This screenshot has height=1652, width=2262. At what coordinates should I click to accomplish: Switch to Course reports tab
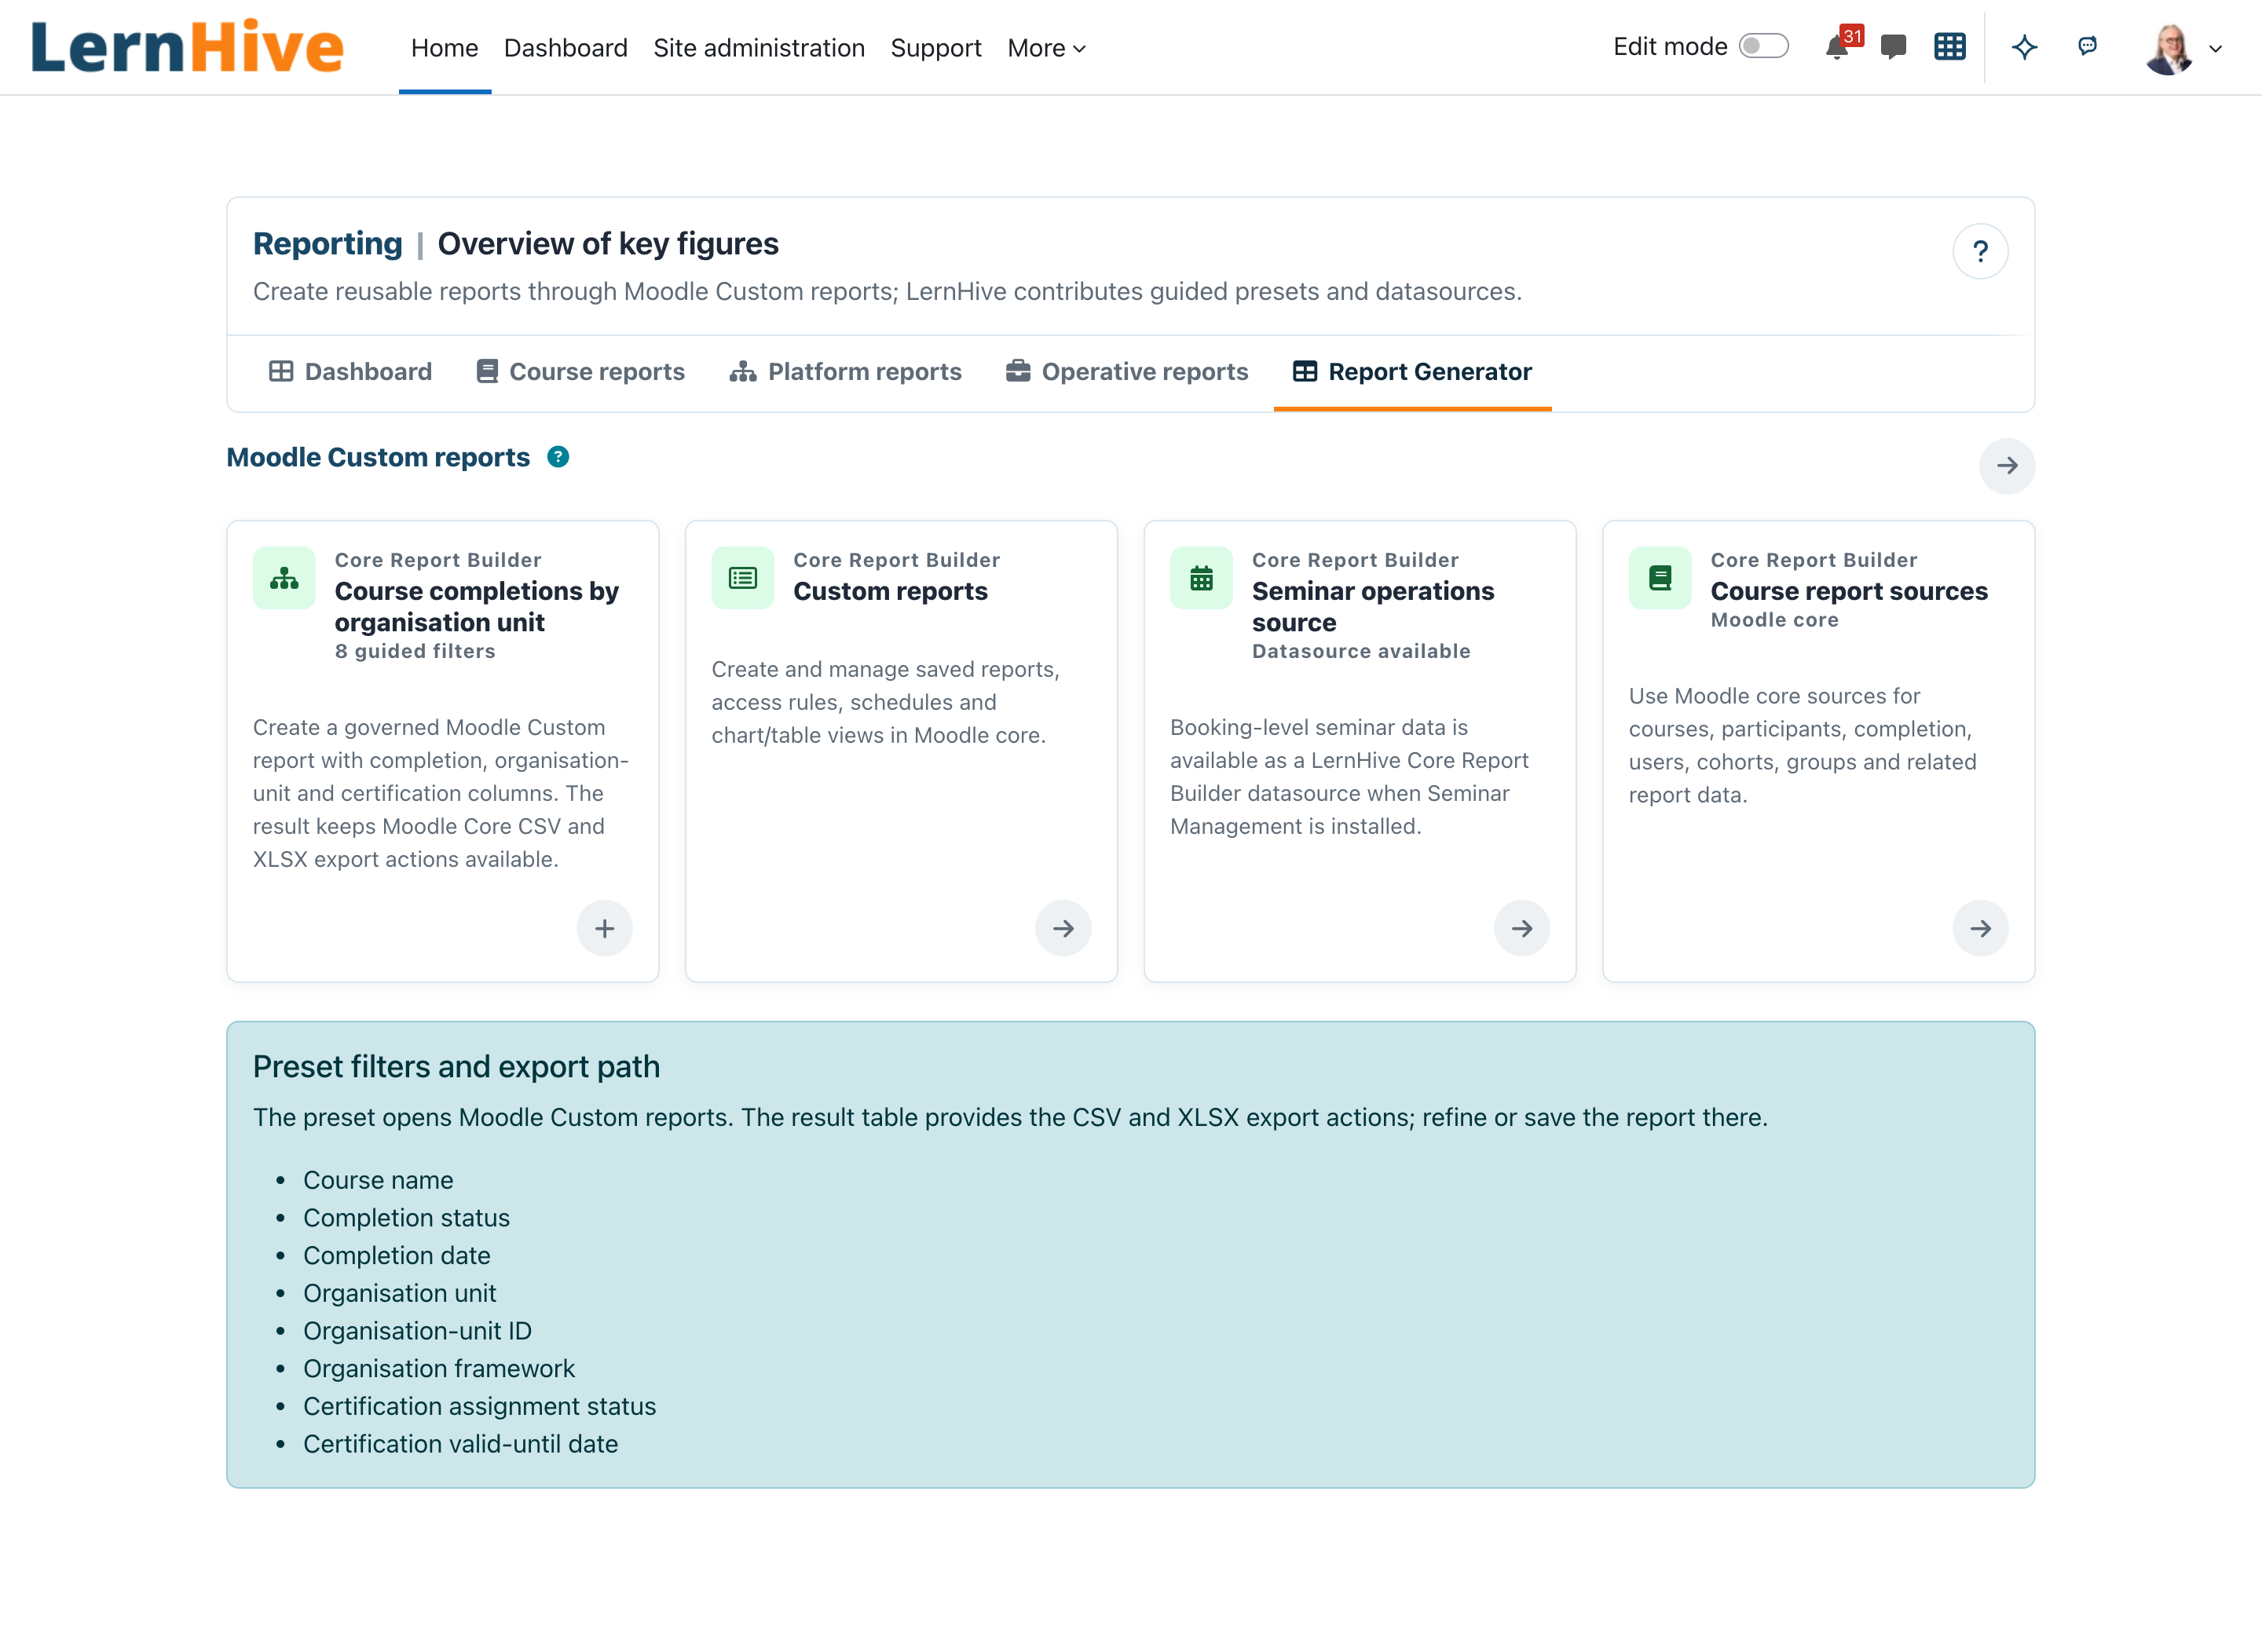coord(581,372)
